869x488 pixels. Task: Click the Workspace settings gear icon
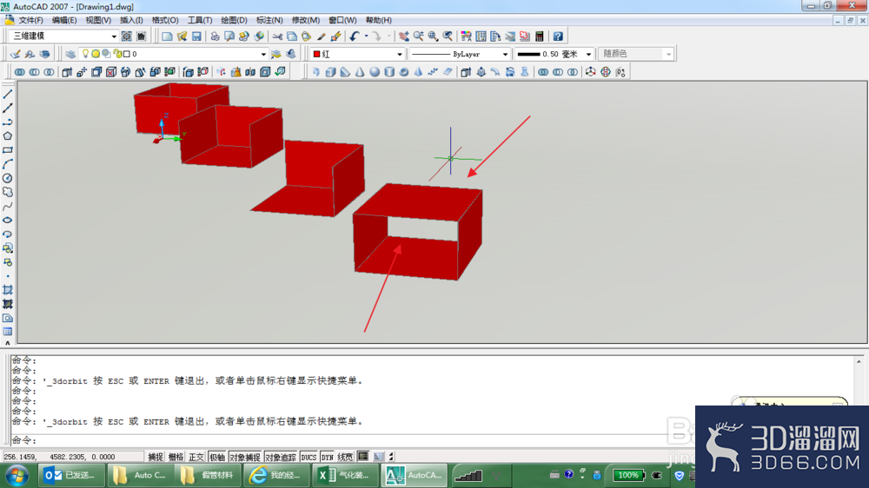126,36
